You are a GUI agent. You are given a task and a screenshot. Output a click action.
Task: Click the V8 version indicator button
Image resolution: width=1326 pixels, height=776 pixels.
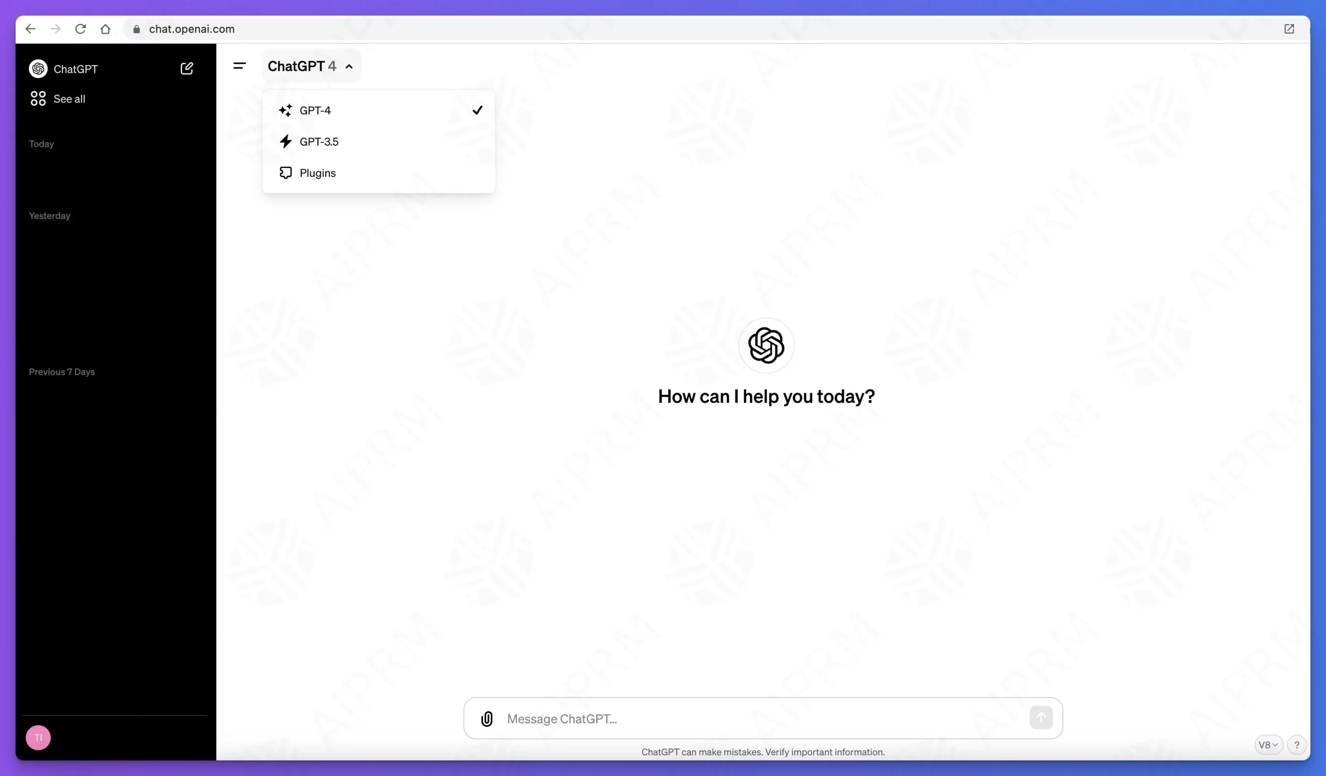tap(1268, 744)
